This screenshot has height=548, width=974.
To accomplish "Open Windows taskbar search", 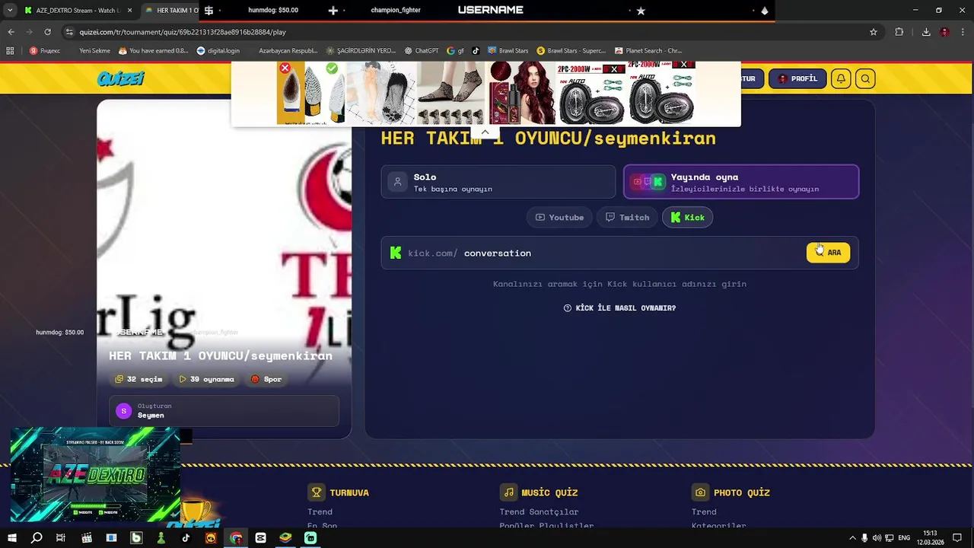I will [36, 538].
